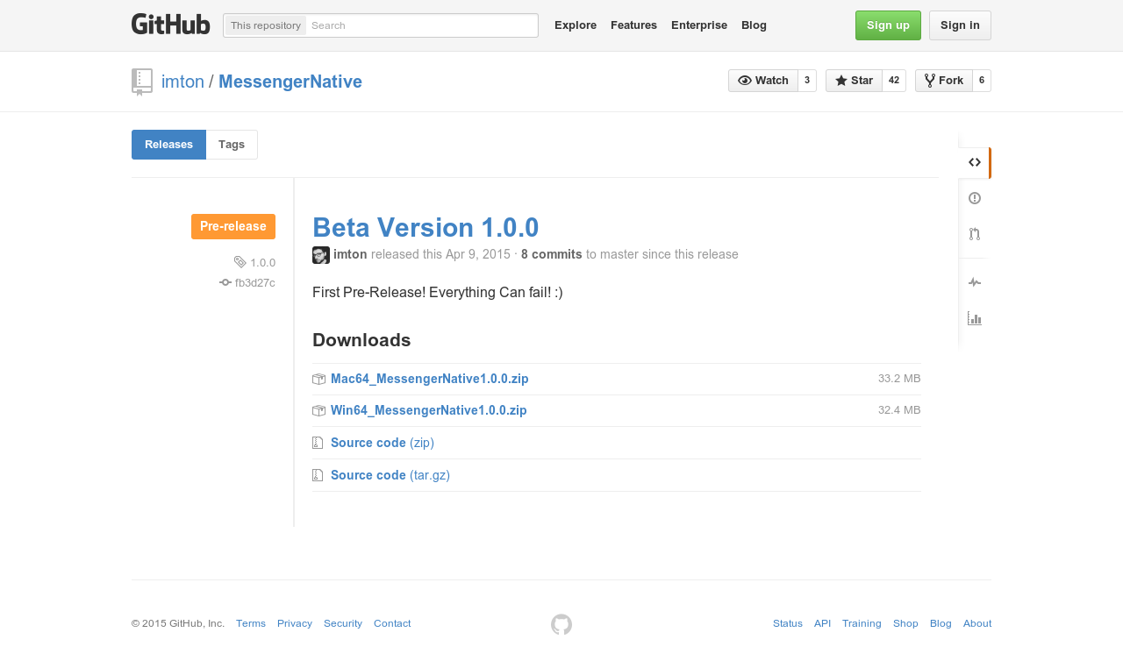
Task: Open Status link in footer
Action: [x=788, y=624]
